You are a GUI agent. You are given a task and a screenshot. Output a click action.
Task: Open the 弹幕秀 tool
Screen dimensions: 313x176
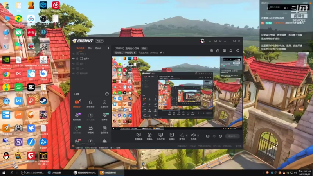[90, 130]
